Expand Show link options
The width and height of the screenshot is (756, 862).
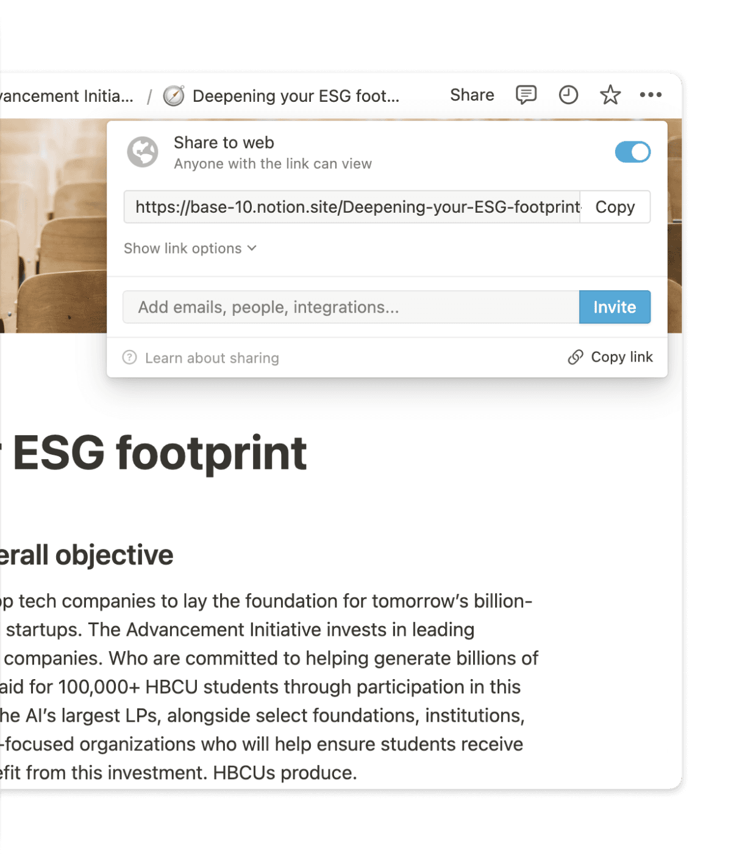(190, 248)
